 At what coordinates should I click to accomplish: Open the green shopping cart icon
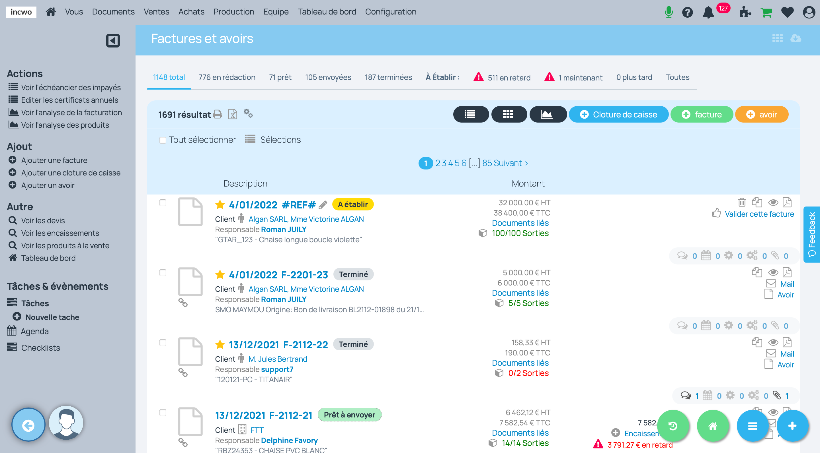pos(767,12)
